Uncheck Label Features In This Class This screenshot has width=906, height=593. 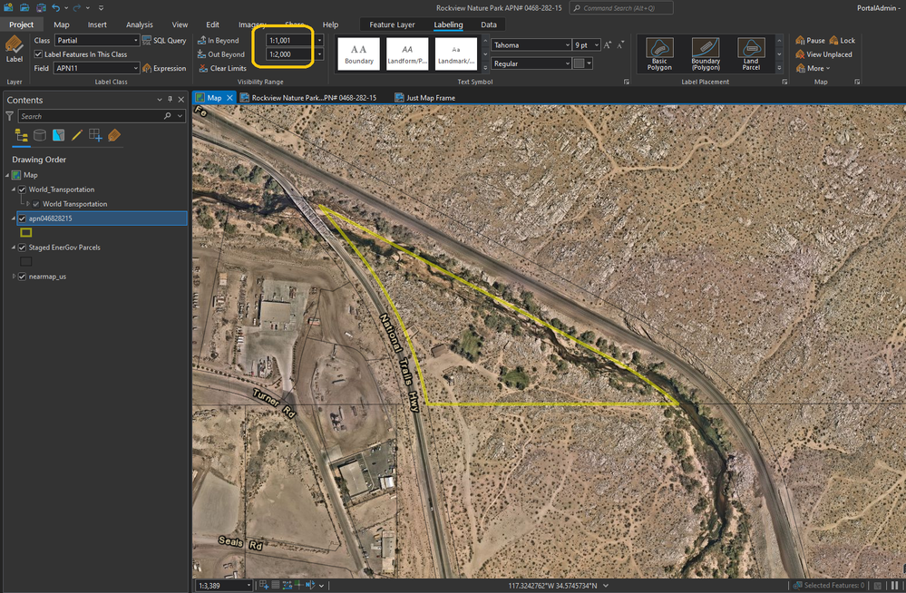coord(38,54)
